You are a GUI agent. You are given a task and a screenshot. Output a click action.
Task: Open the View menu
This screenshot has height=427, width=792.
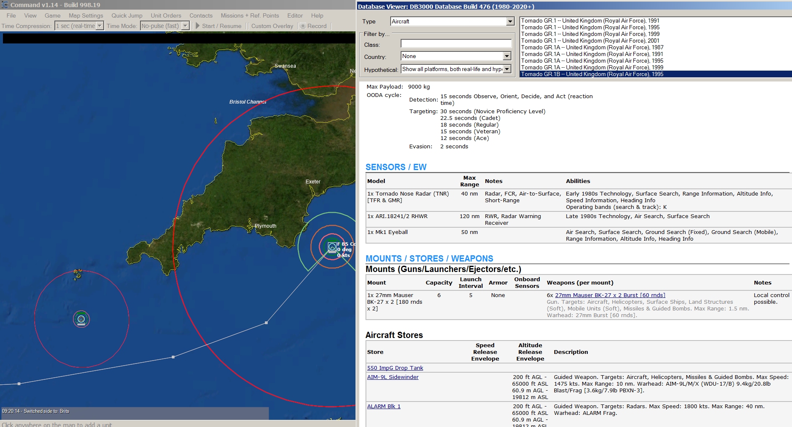(30, 15)
